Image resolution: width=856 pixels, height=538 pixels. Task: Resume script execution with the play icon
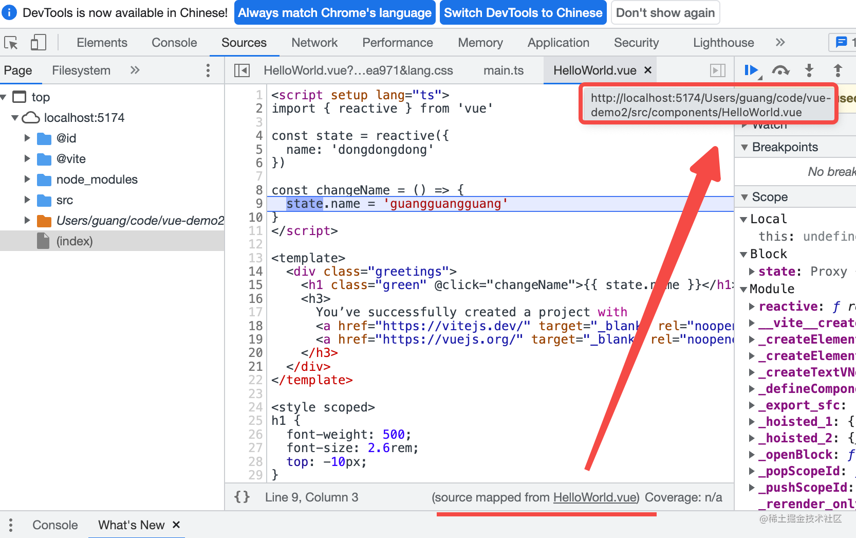752,70
